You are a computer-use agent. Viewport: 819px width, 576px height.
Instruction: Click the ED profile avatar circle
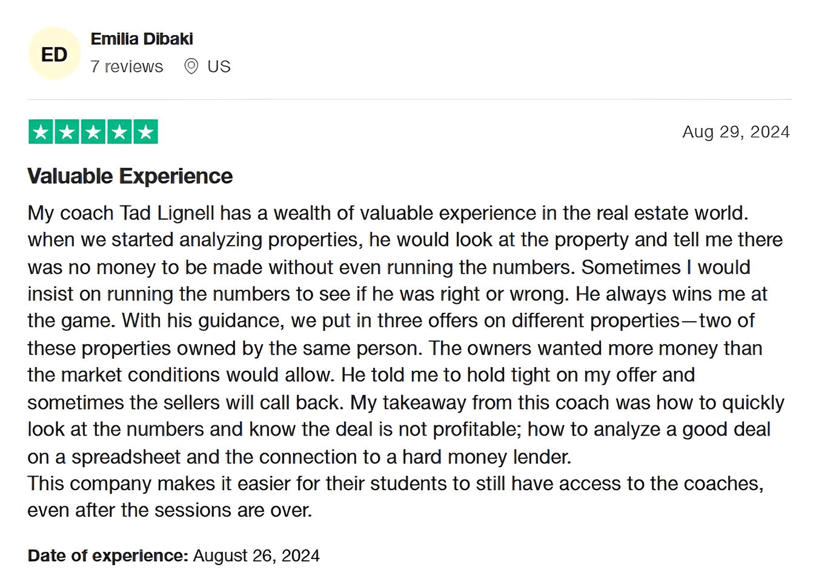tap(54, 54)
